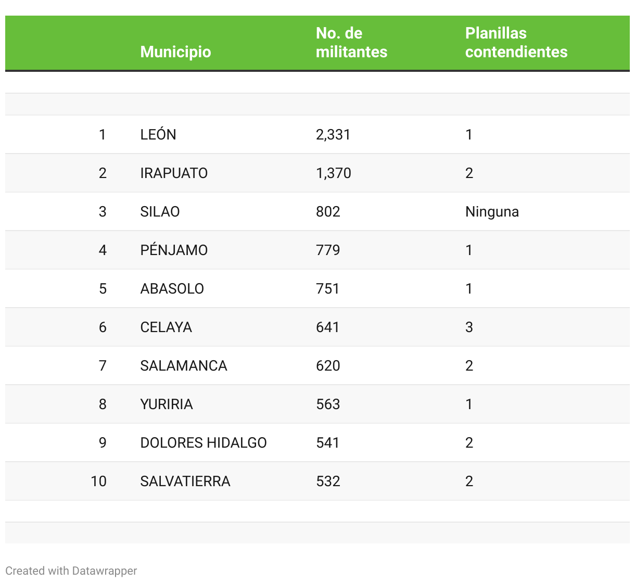Click the ABASOLO row name
635x583 pixels.
(172, 288)
